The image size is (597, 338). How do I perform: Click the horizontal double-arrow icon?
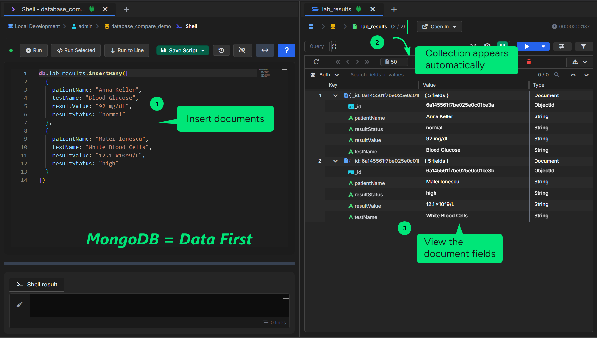coord(265,50)
